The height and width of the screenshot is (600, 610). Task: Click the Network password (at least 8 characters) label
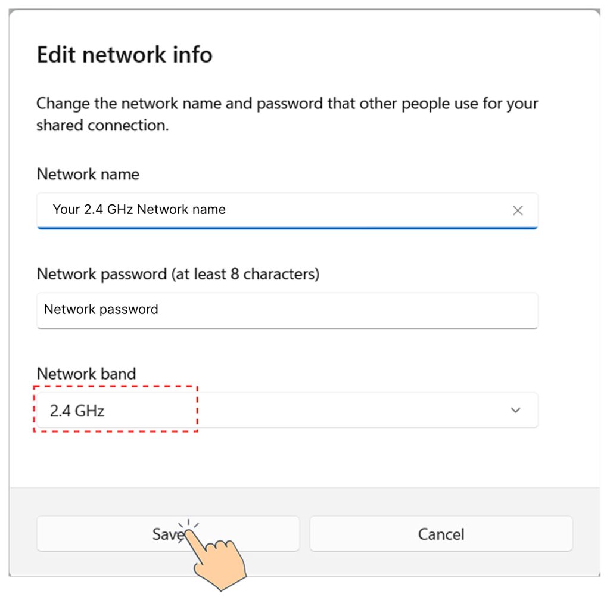(178, 274)
